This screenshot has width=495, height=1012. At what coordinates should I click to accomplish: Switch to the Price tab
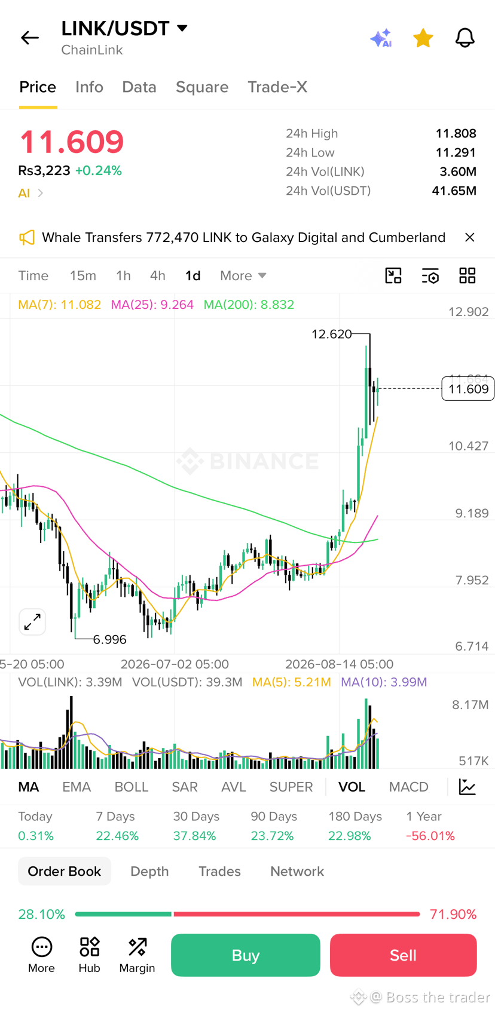pyautogui.click(x=38, y=87)
